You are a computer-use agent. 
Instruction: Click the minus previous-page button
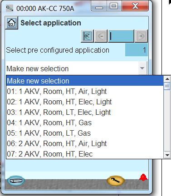pos(101,36)
